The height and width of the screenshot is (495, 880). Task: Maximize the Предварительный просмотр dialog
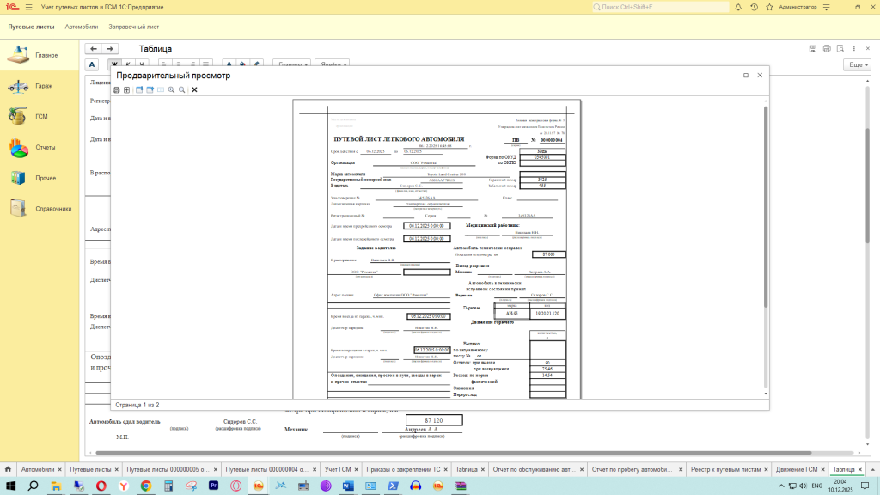point(746,76)
